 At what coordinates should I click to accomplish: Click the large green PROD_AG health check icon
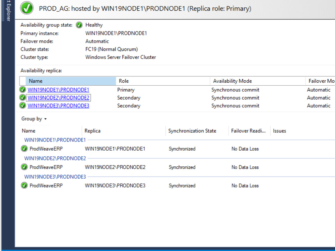pyautogui.click(x=27, y=8)
